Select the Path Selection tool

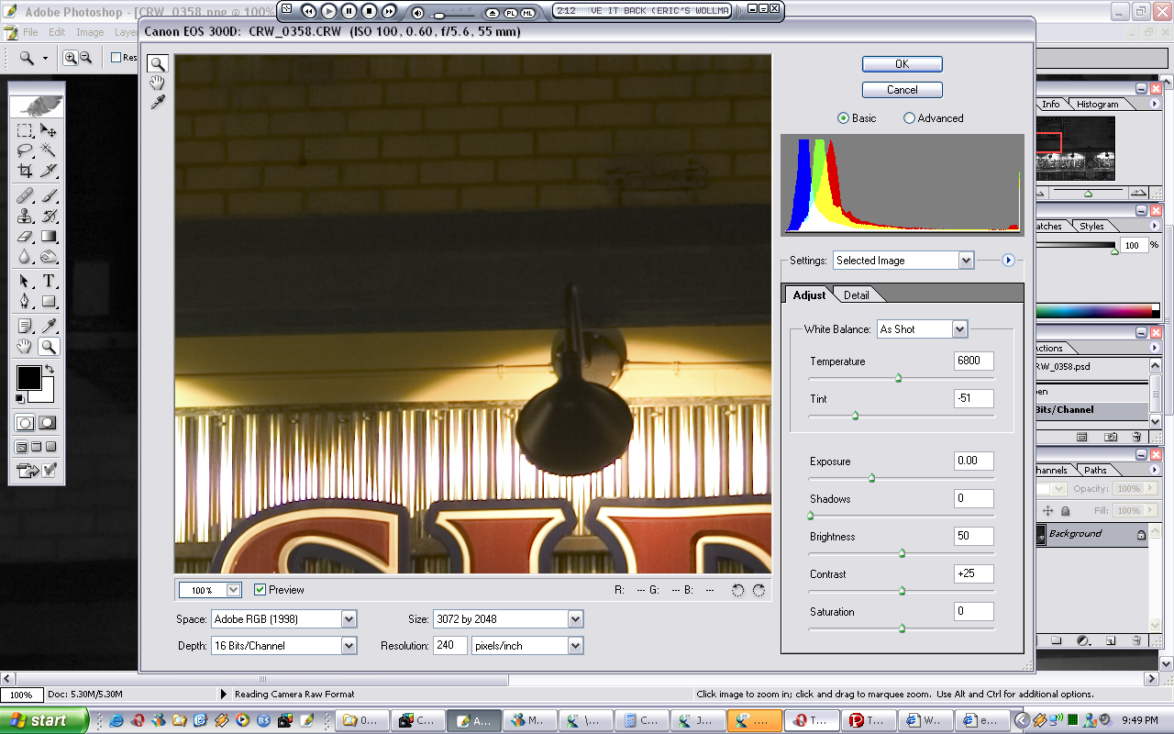click(26, 281)
